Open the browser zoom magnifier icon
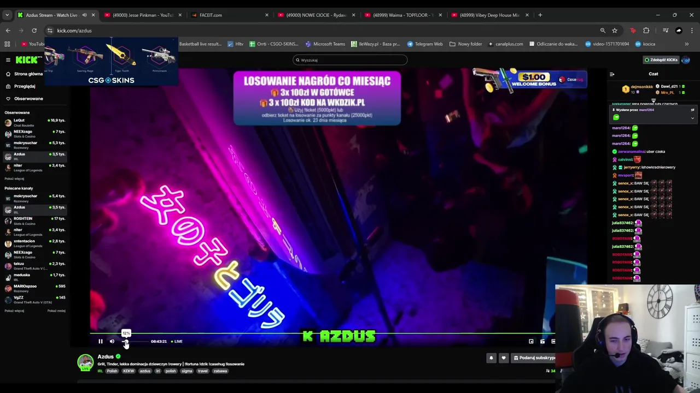The width and height of the screenshot is (700, 393). point(603,31)
